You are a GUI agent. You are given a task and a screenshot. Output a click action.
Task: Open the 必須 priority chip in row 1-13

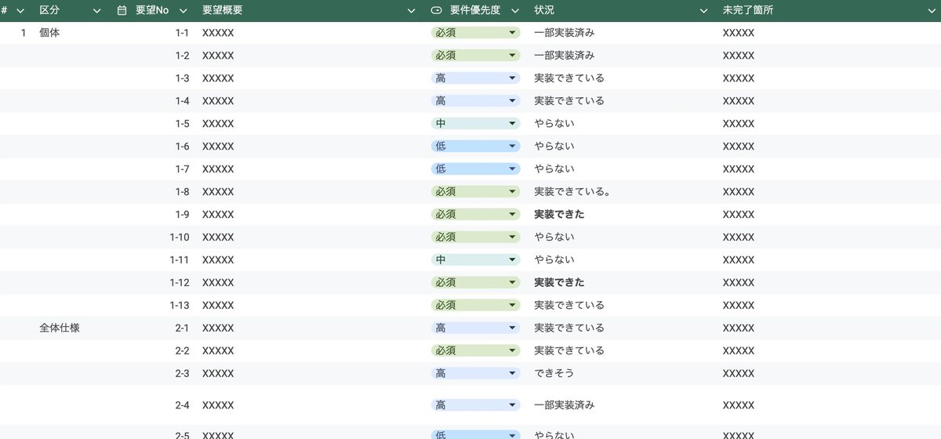[x=475, y=306]
